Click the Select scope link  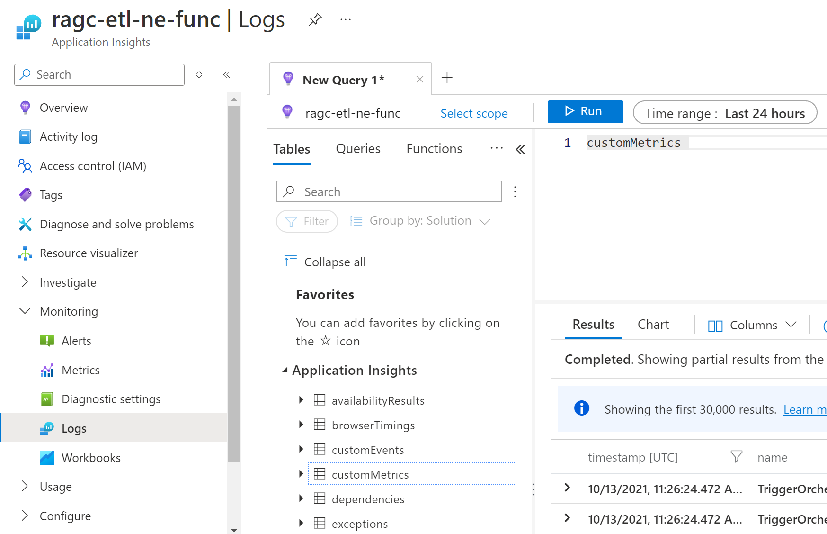pos(474,113)
